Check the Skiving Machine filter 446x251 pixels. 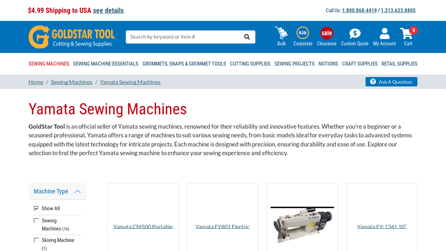[36, 240]
